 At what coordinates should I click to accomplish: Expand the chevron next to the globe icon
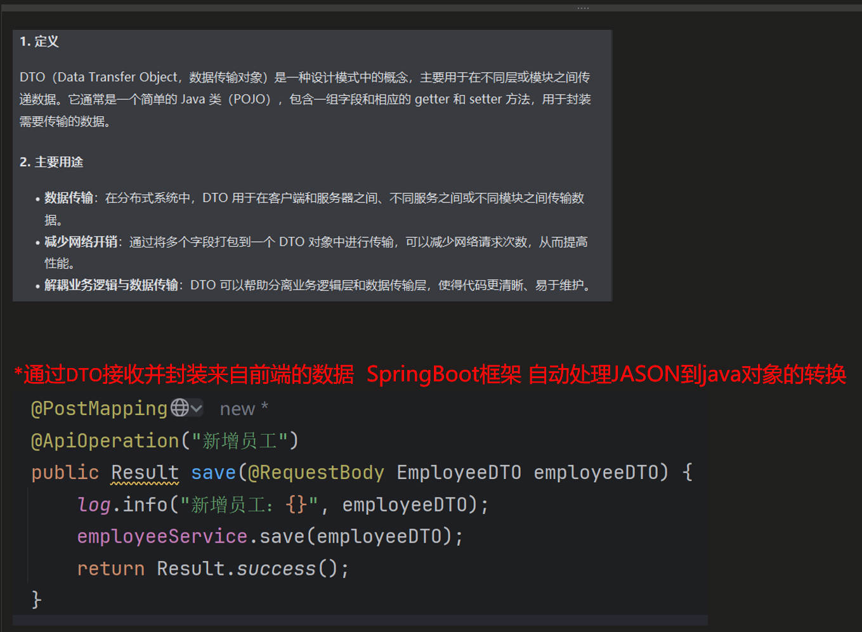196,408
